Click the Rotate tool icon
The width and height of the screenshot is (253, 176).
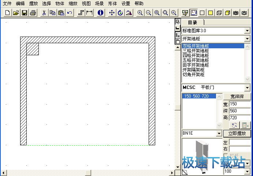tap(120, 13)
